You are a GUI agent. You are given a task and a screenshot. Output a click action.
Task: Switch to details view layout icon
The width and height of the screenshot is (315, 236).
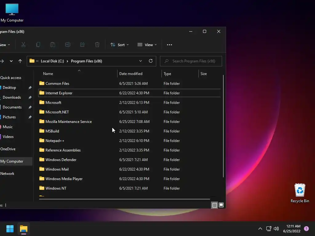tap(214, 205)
